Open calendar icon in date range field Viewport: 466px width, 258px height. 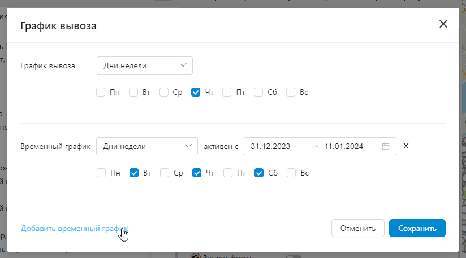click(386, 146)
